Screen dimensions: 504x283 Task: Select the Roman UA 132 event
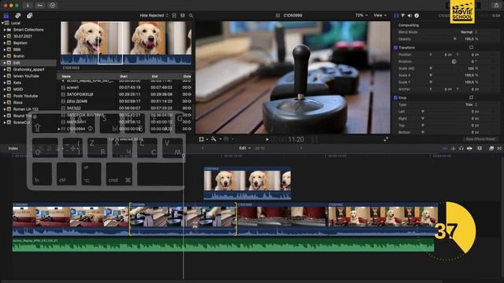coord(26,109)
